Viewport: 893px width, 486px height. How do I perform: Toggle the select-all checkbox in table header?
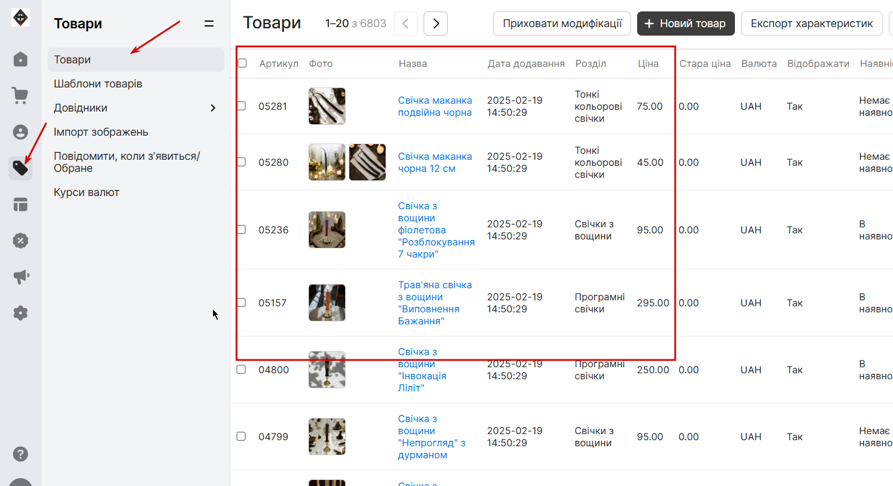(242, 63)
